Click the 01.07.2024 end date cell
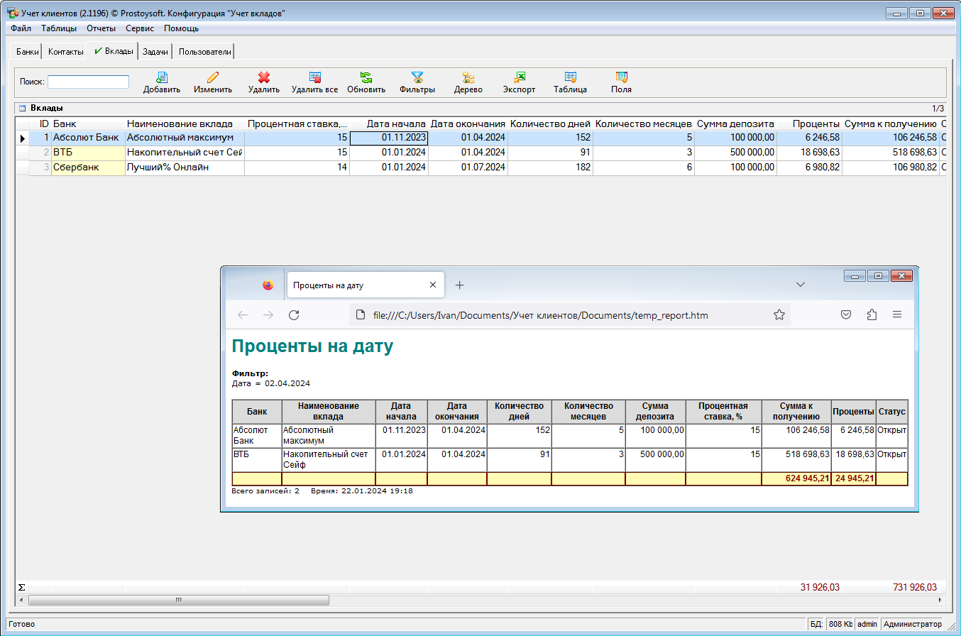The height and width of the screenshot is (636, 961). click(468, 168)
